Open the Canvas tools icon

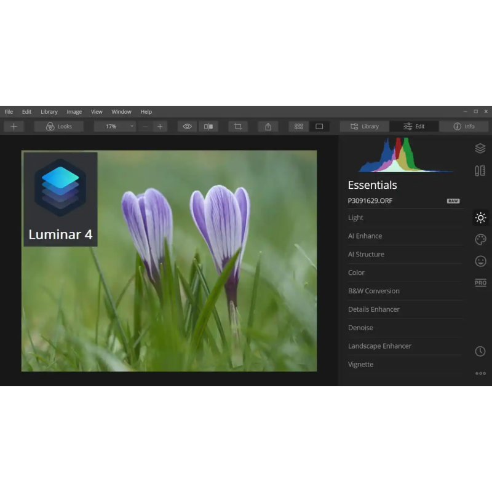coord(480,170)
